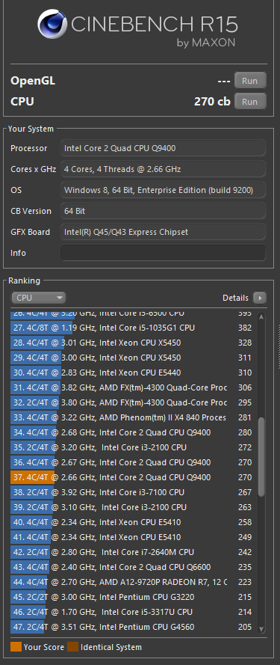Select rank 45 Pentium G3220 row
The image size is (280, 665).
[x=133, y=597]
